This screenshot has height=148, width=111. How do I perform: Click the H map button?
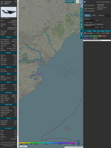(x=70, y=2)
